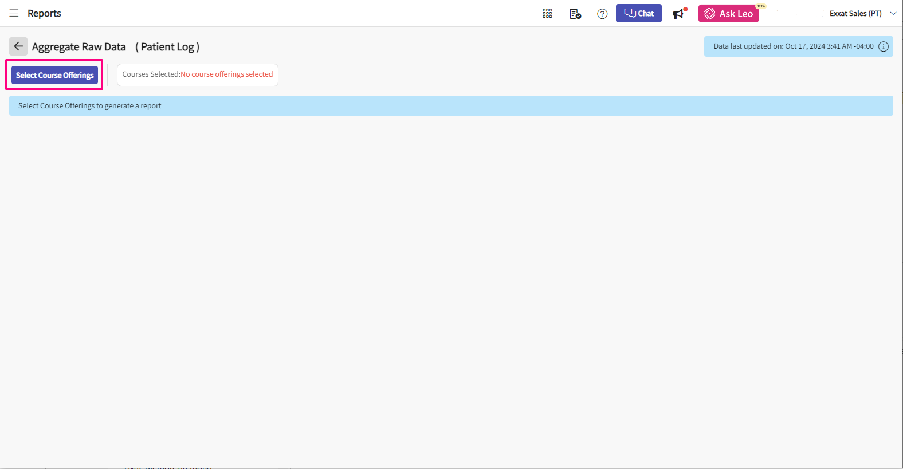Click the 'Data last updated on' timestamp text

pyautogui.click(x=793, y=46)
